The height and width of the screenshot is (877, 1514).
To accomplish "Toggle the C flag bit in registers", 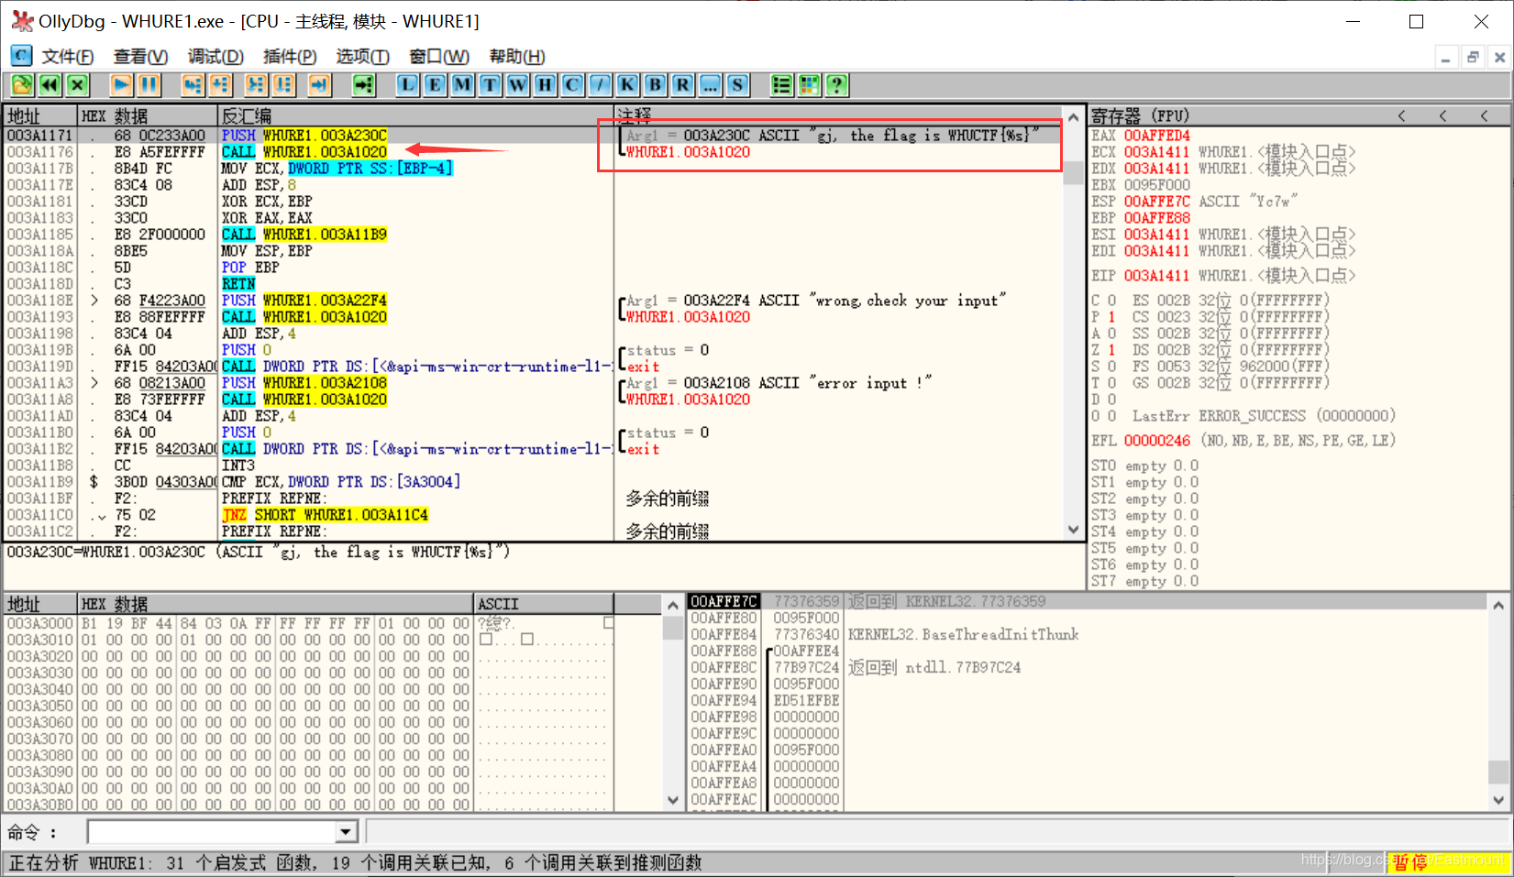I will [x=1111, y=301].
